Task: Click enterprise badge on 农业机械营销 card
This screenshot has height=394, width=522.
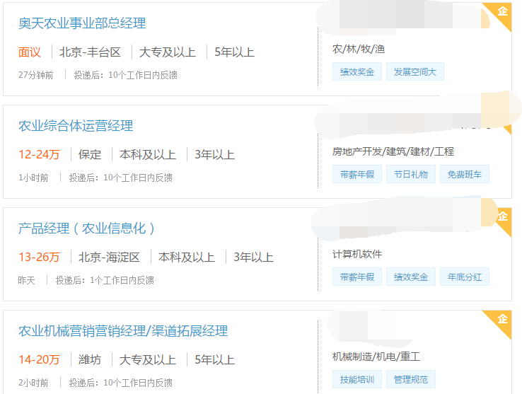Action: pyautogui.click(x=502, y=320)
